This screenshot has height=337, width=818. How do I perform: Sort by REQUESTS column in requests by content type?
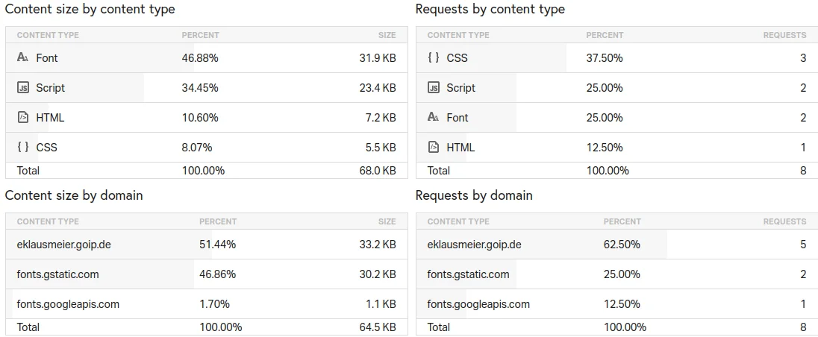(x=784, y=35)
